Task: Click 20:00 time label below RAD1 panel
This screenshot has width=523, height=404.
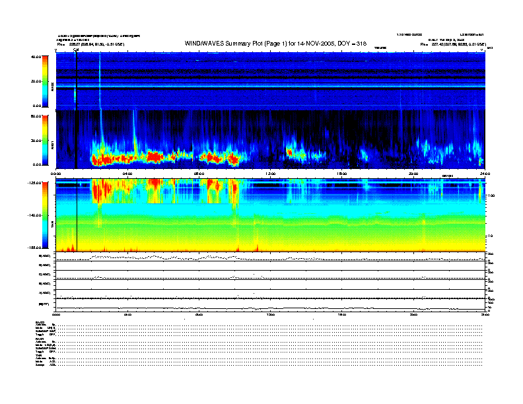Action: click(x=413, y=174)
